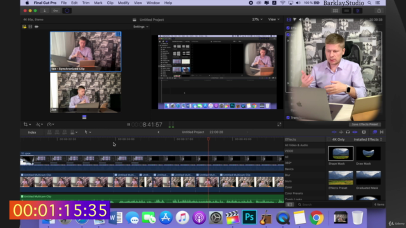
Task: Open the Clip menu
Action: click(110, 3)
